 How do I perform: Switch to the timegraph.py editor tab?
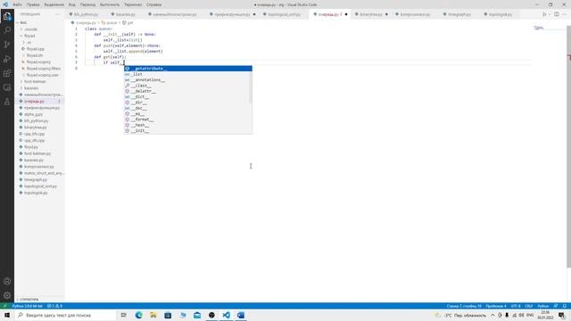(x=459, y=14)
